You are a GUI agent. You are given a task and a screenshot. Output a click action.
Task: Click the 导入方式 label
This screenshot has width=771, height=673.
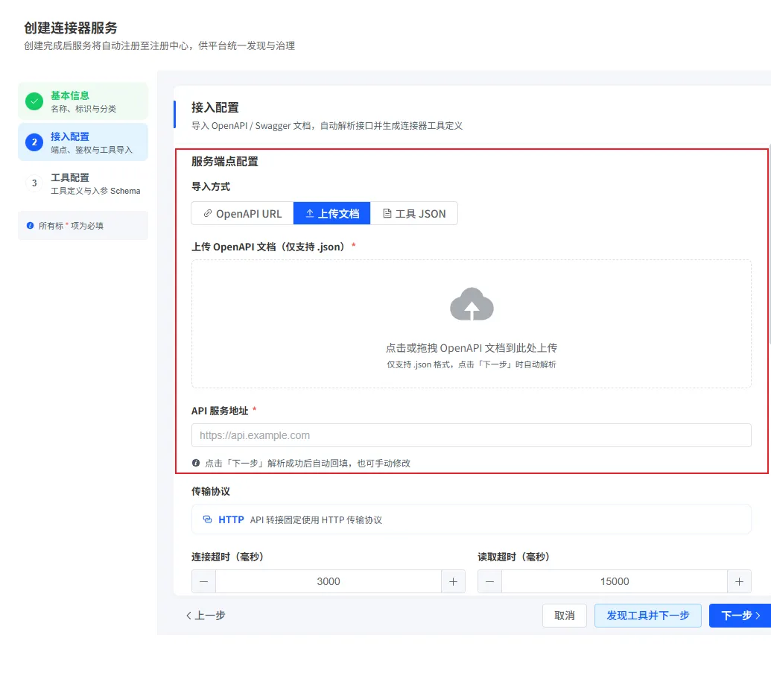(211, 186)
